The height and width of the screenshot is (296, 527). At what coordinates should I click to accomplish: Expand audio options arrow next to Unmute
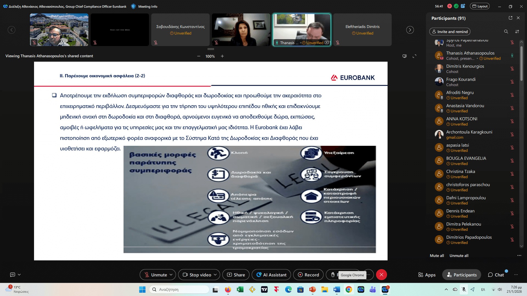pos(171,275)
